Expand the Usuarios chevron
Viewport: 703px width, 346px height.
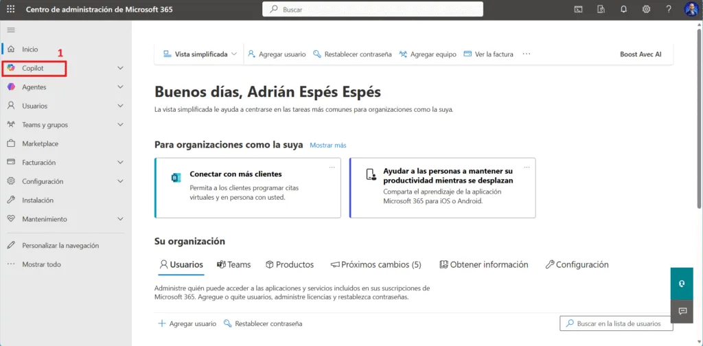pos(120,106)
